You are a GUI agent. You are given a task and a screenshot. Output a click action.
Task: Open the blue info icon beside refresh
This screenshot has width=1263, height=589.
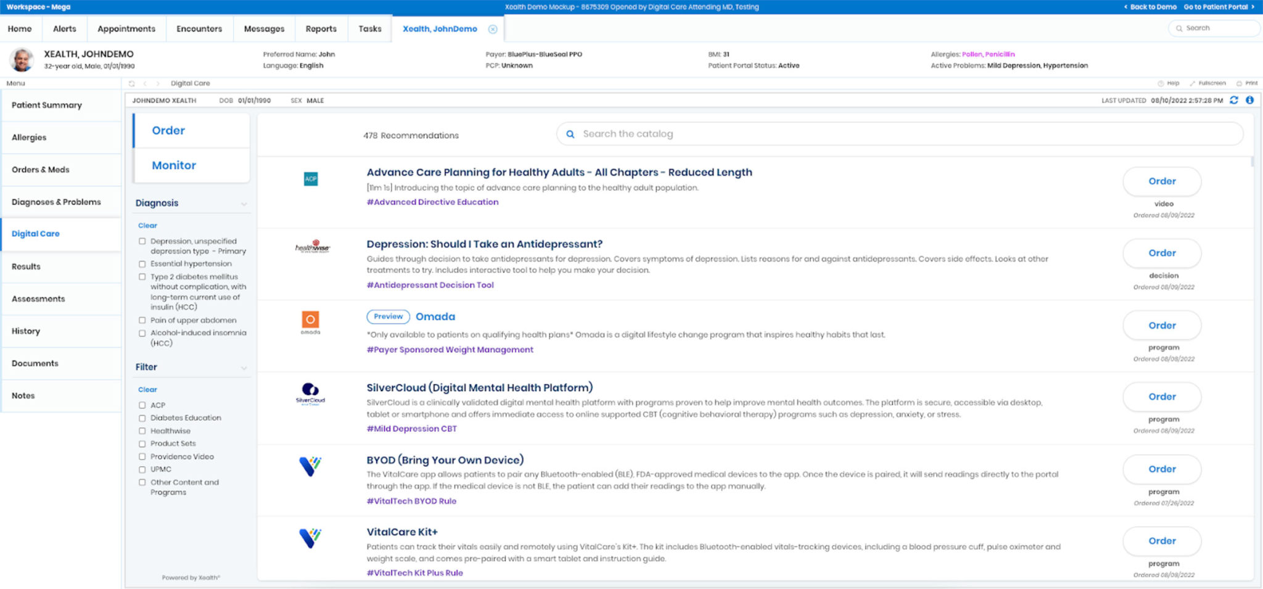pyautogui.click(x=1249, y=100)
